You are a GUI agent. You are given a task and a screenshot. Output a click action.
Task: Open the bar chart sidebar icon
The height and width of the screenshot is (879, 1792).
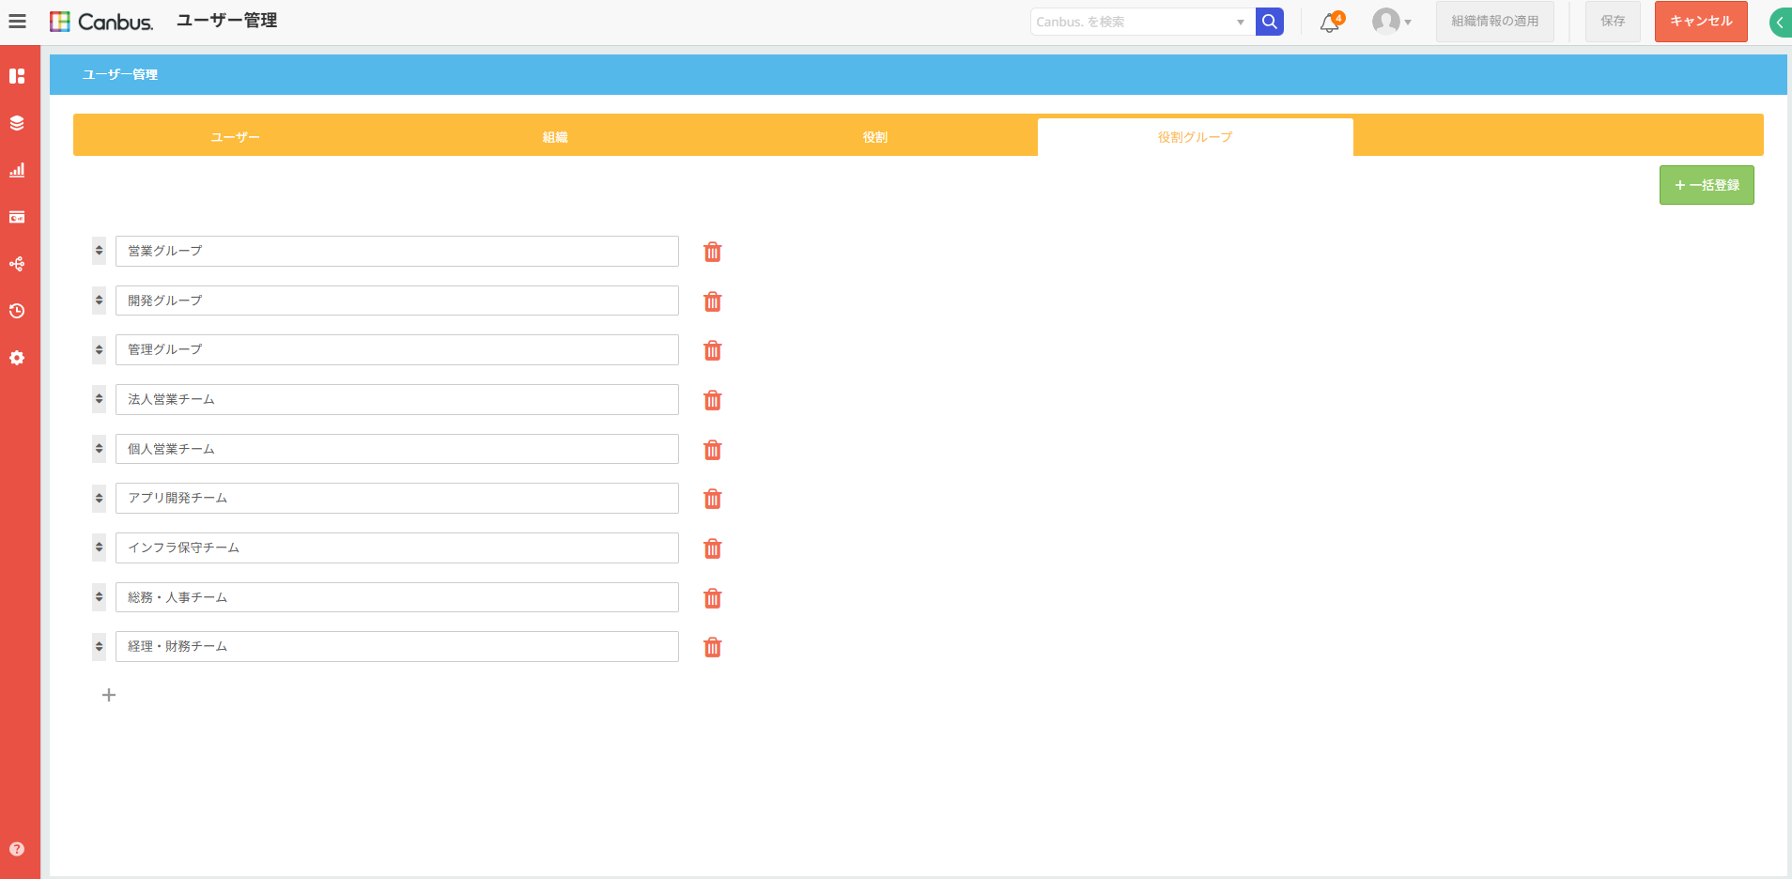tap(17, 170)
